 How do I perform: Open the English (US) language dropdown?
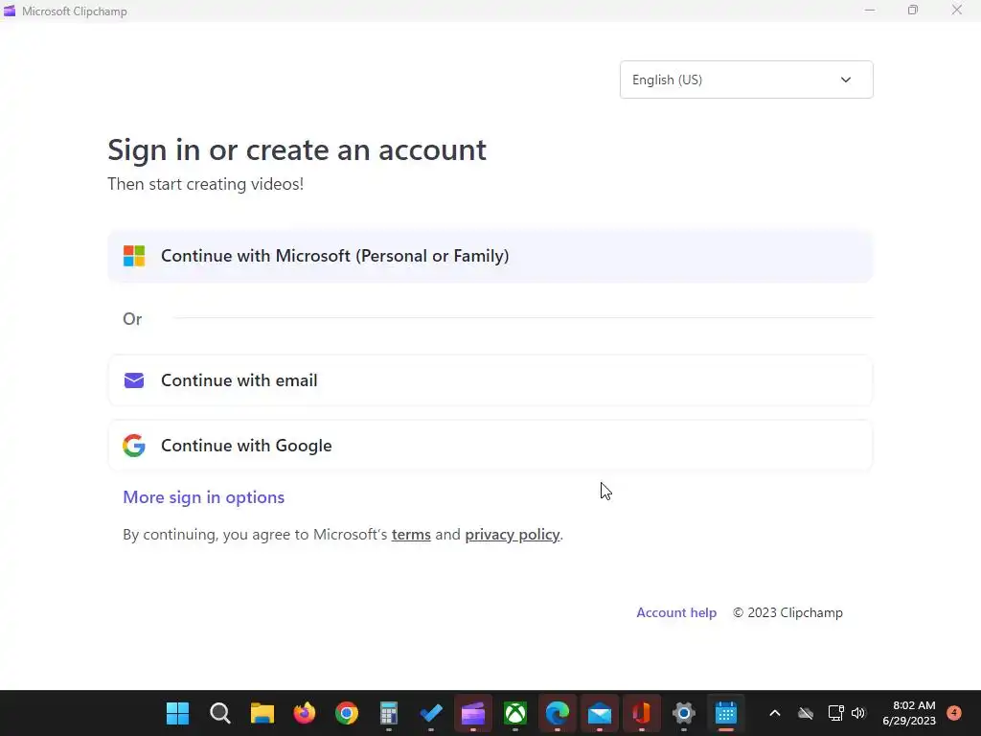[x=746, y=80]
